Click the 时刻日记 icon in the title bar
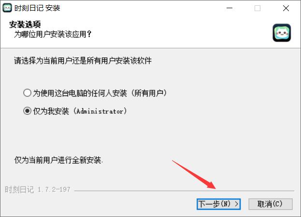301x217 pixels. tap(7, 8)
